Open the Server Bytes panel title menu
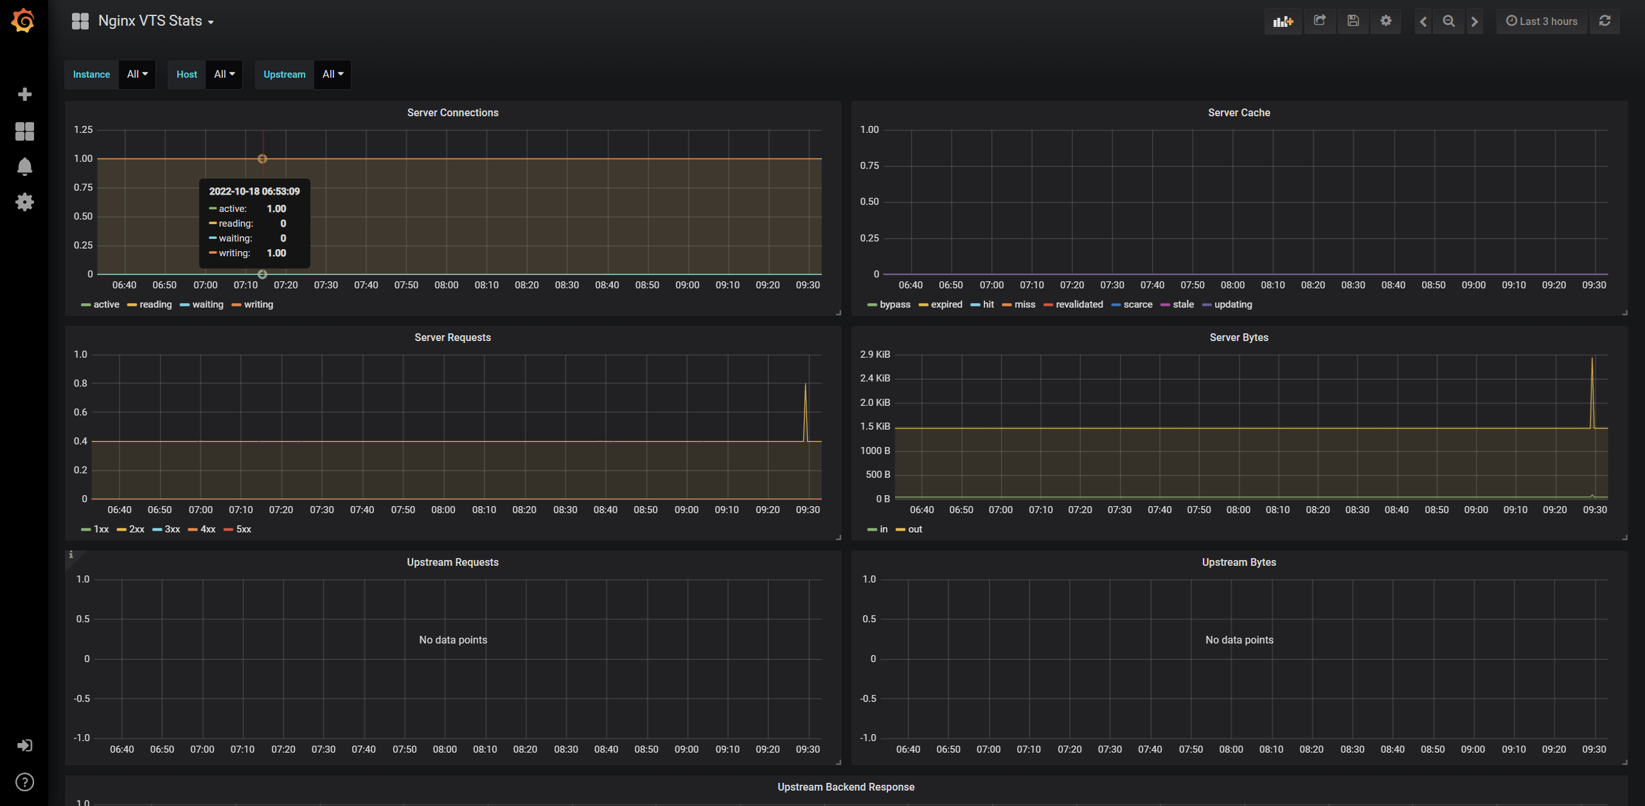This screenshot has height=806, width=1645. 1239,338
